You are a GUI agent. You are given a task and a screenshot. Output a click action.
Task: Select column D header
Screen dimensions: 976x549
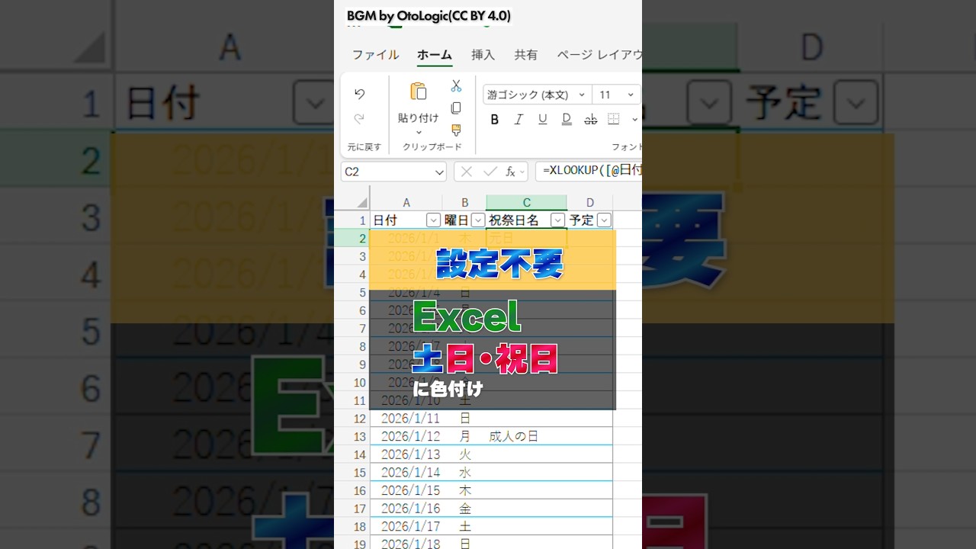point(590,203)
